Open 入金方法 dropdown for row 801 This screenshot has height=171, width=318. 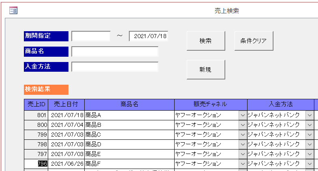309,115
